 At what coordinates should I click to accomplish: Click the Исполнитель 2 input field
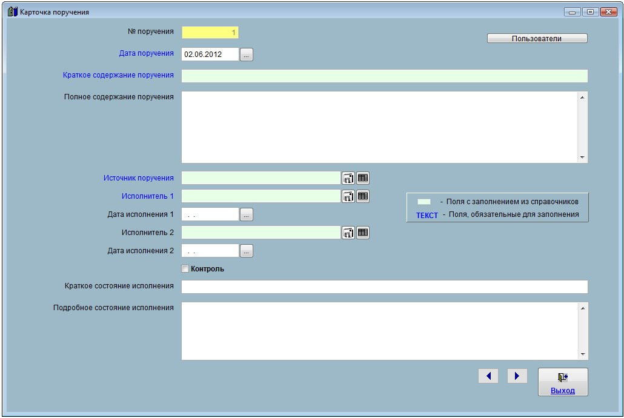point(261,233)
